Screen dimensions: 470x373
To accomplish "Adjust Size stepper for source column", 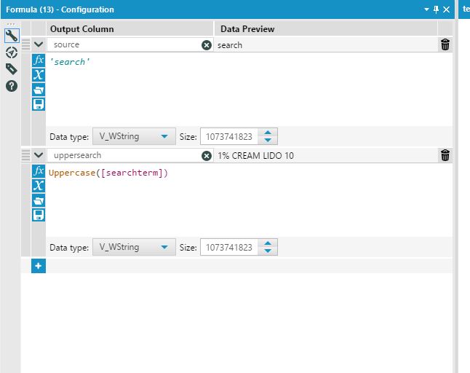I will pos(268,136).
